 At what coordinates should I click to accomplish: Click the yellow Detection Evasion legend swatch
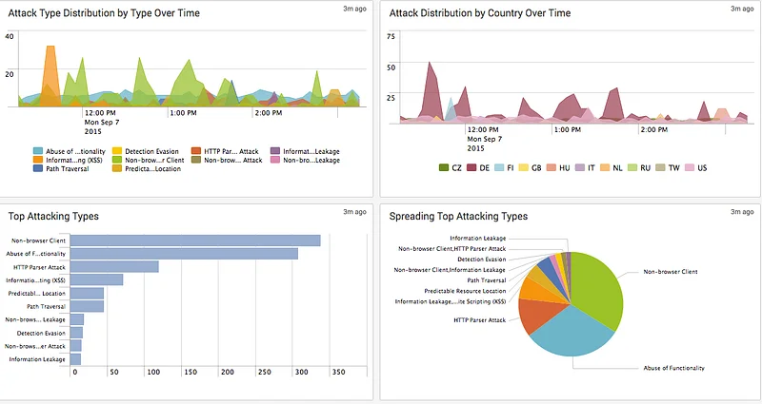(x=117, y=151)
